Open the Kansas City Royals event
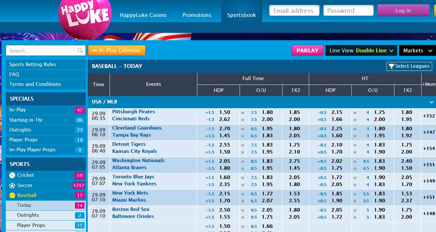This screenshot has width=436, height=232. pos(135,151)
